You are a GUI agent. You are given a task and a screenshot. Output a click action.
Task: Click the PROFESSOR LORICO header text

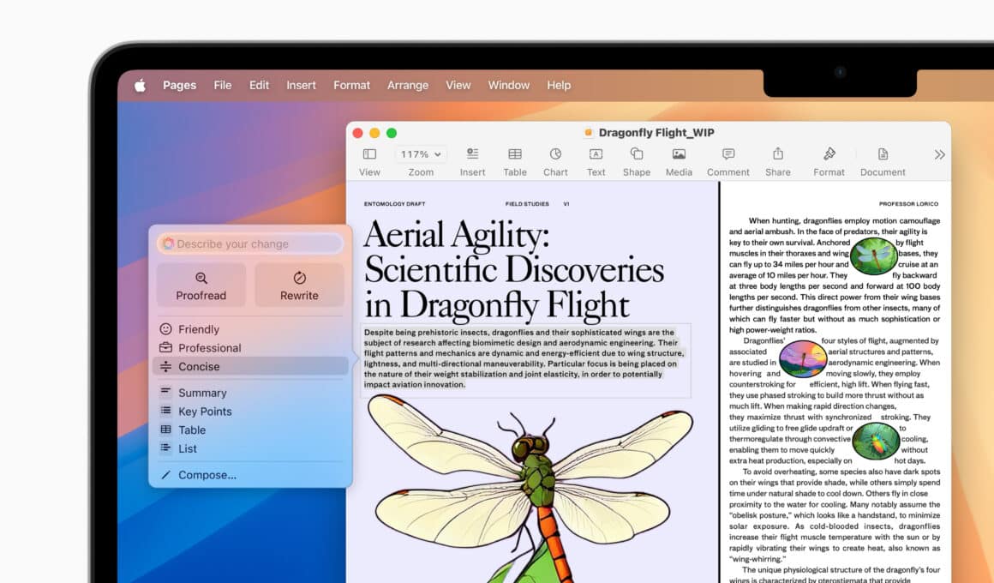pyautogui.click(x=908, y=204)
